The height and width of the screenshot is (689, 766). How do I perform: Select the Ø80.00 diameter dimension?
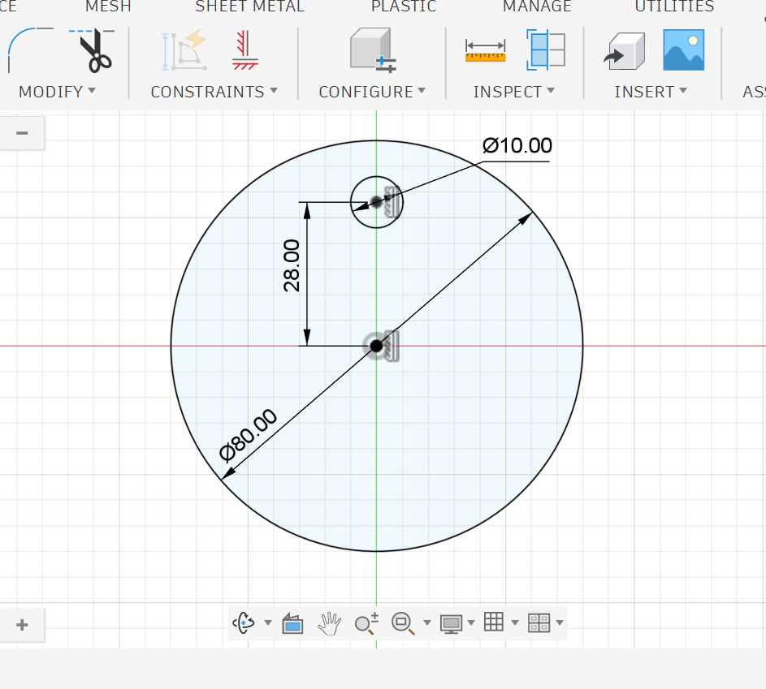click(249, 435)
